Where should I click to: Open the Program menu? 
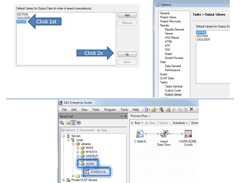tap(110, 110)
